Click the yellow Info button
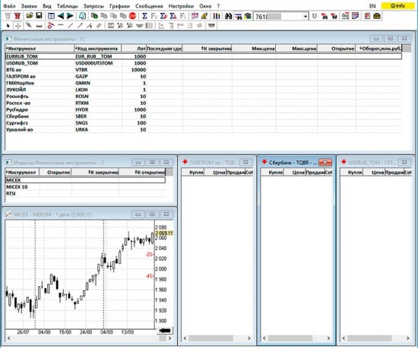Screen dimensions: 418x348 coord(397,5)
